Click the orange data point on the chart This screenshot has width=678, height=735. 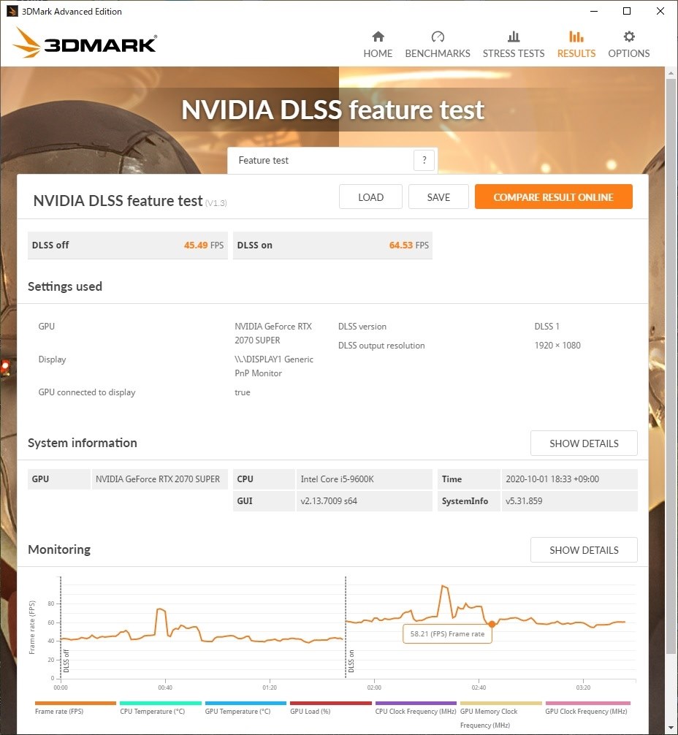point(492,624)
